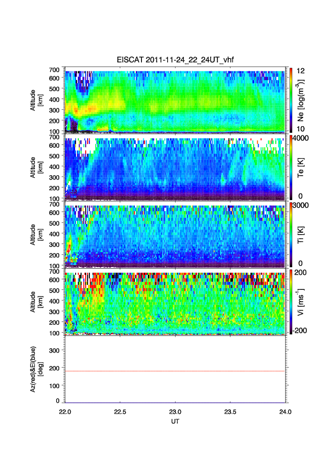Click the 4000 value on Te colorbar

tap(301, 138)
